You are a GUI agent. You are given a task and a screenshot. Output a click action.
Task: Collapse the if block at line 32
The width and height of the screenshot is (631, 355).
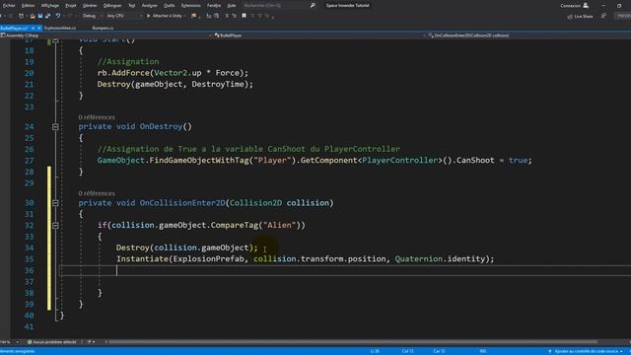click(x=55, y=226)
